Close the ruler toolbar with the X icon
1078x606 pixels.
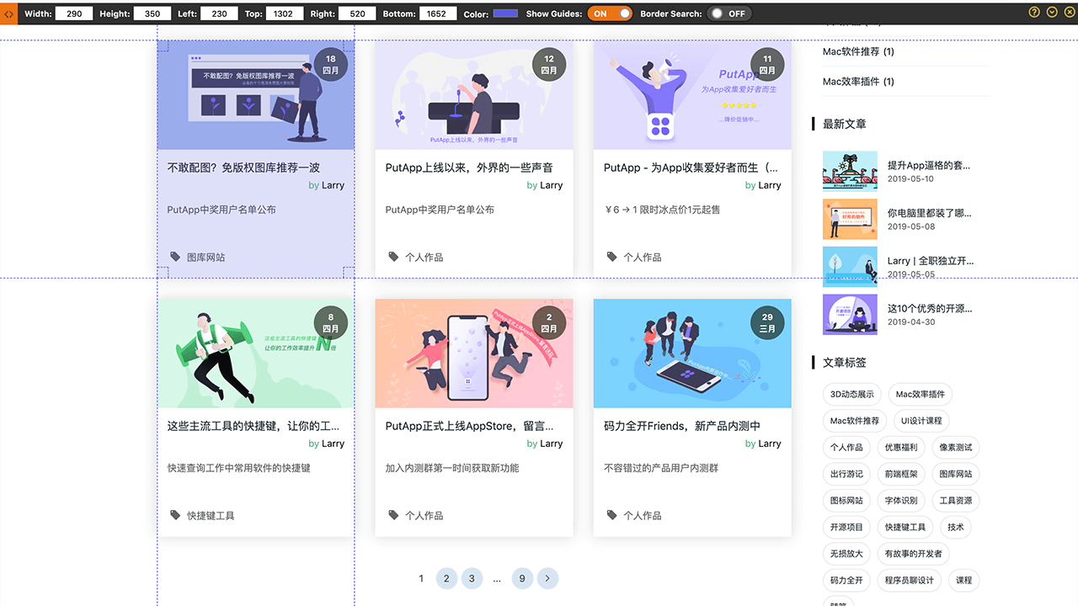pos(1068,13)
